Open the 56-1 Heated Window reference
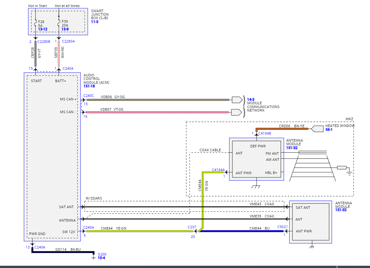Image resolution: width=370 pixels, height=268 pixels. click(329, 130)
